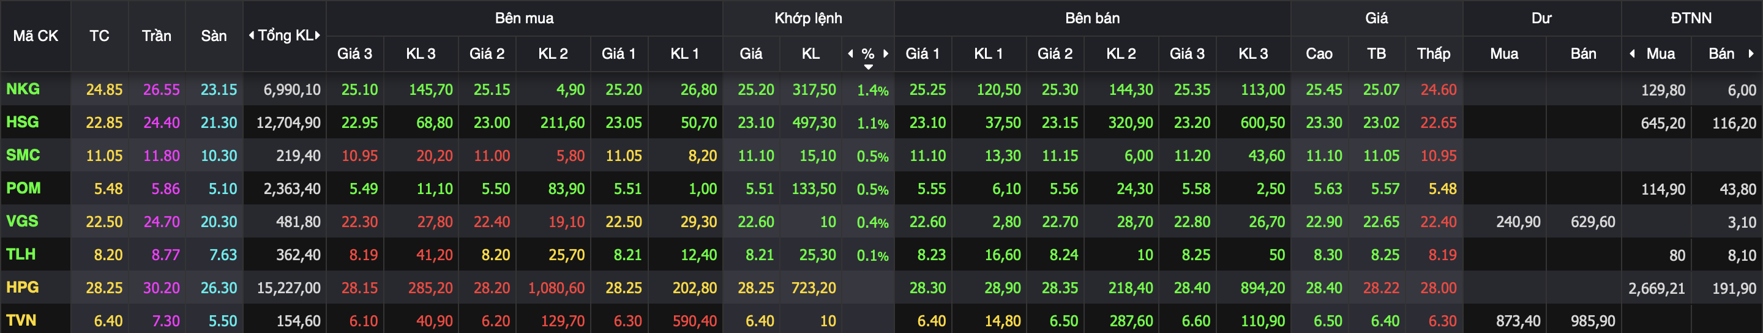This screenshot has height=333, width=1763.
Task: Open the HSG stock symbol
Action: pos(23,122)
